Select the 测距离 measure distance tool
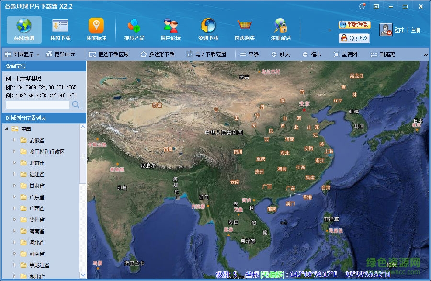 383,55
